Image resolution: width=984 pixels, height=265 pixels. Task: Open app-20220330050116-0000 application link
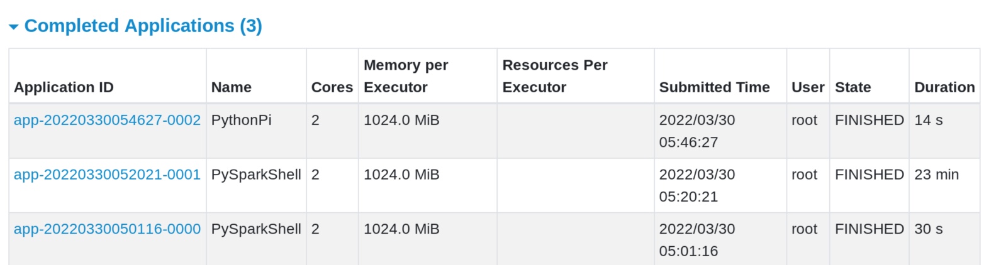point(107,229)
